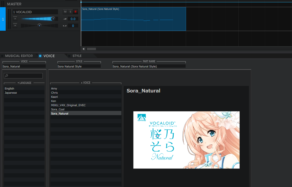Filter voices by English language
The width and height of the screenshot is (292, 187).
pyautogui.click(x=24, y=89)
